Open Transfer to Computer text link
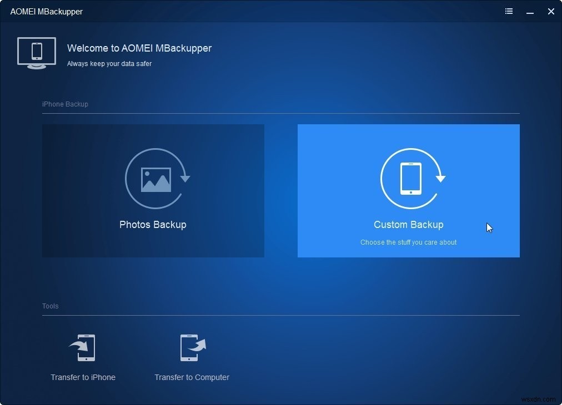The image size is (562, 405). tap(192, 377)
